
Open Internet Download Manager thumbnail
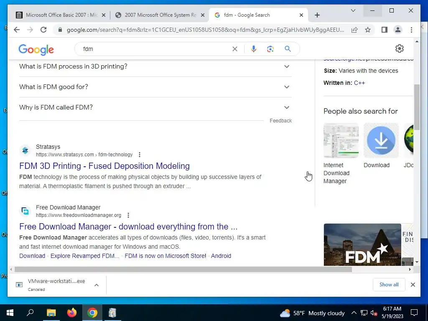(341, 140)
